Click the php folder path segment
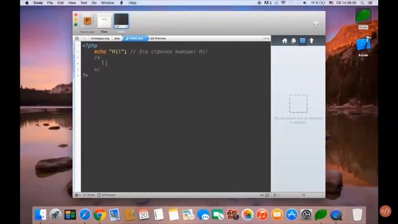Image resolution: width=398 pixels, height=224 pixels. pyautogui.click(x=117, y=39)
